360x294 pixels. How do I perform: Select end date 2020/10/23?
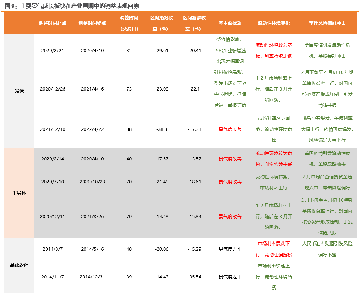[92, 182]
